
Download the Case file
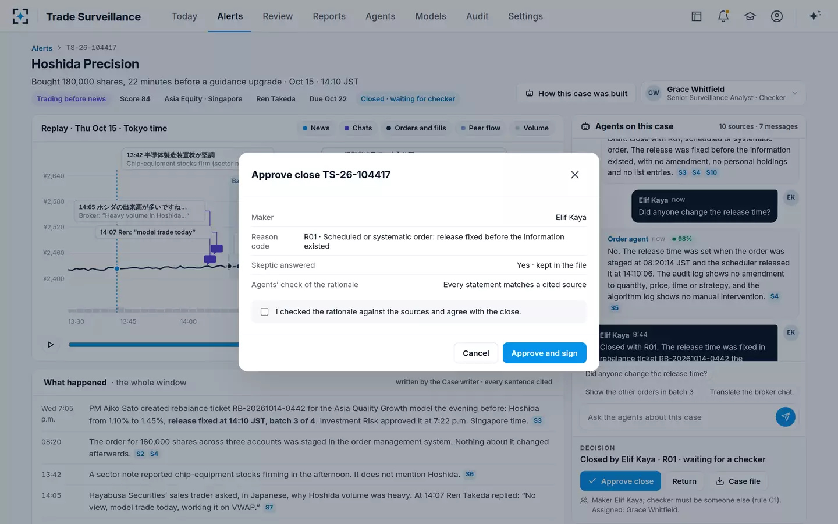pos(738,481)
